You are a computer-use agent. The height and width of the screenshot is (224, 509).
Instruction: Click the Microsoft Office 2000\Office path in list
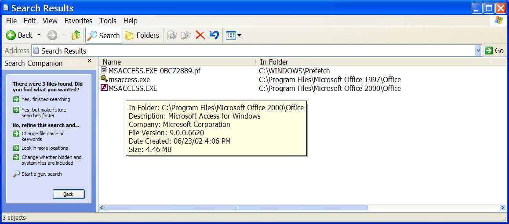[330, 88]
